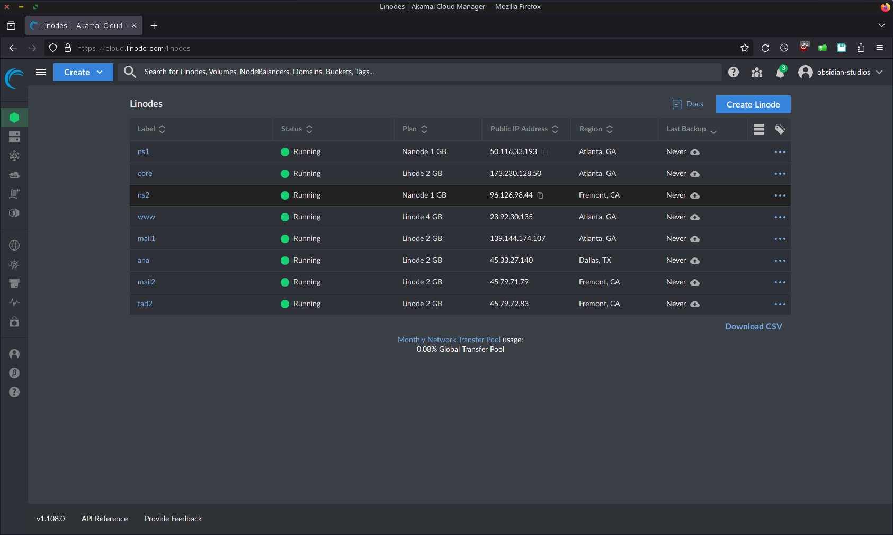
Task: Open the obsidian-studios user menu
Action: tap(841, 72)
